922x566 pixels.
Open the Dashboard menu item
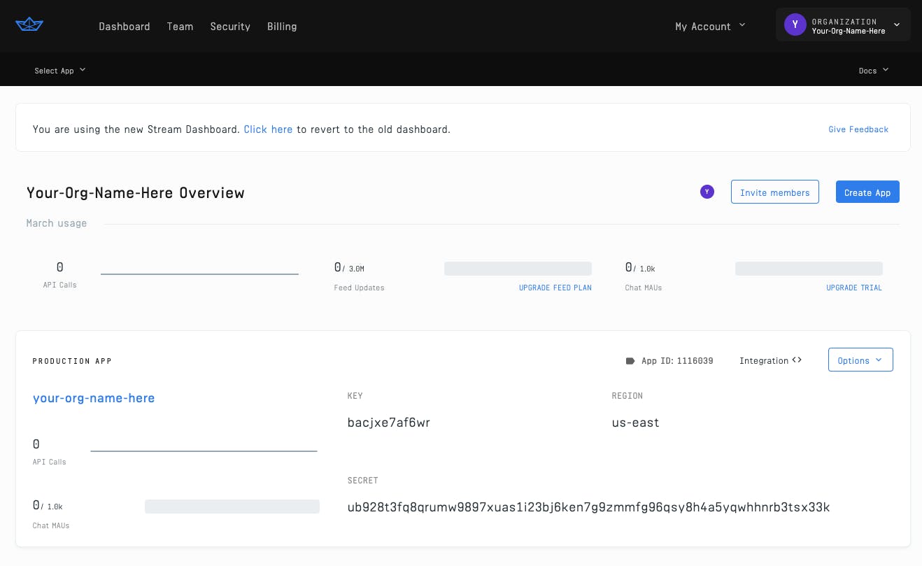125,27
